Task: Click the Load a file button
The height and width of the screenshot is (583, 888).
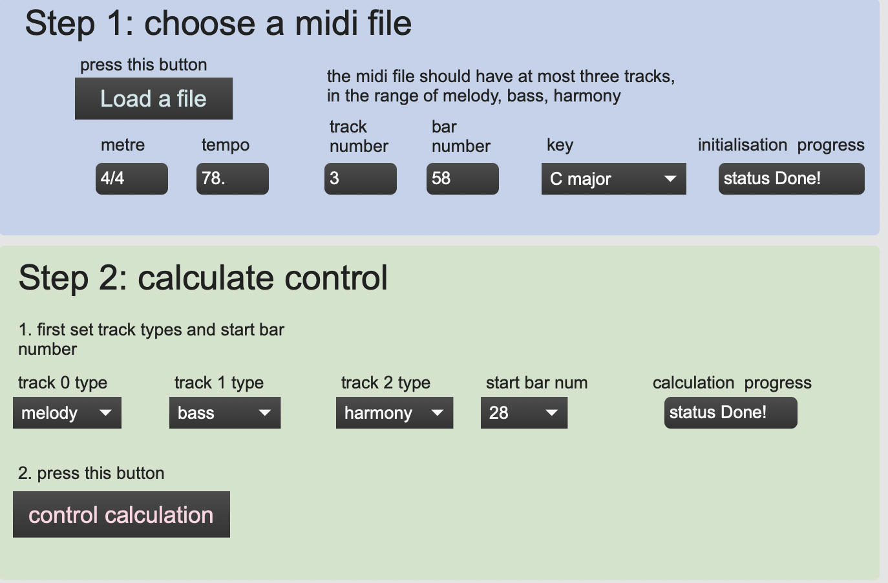Action: [x=154, y=98]
